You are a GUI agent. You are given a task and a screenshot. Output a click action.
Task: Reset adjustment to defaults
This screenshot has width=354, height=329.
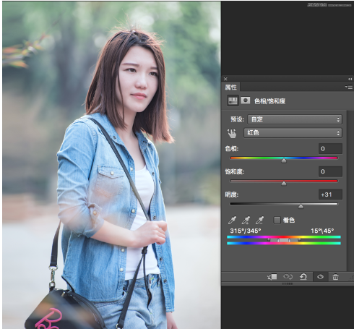(303, 277)
